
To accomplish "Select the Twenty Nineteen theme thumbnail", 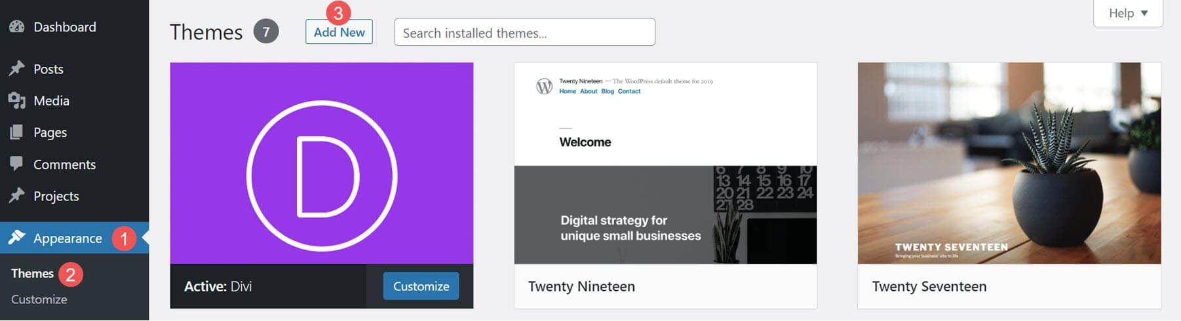I will (665, 163).
